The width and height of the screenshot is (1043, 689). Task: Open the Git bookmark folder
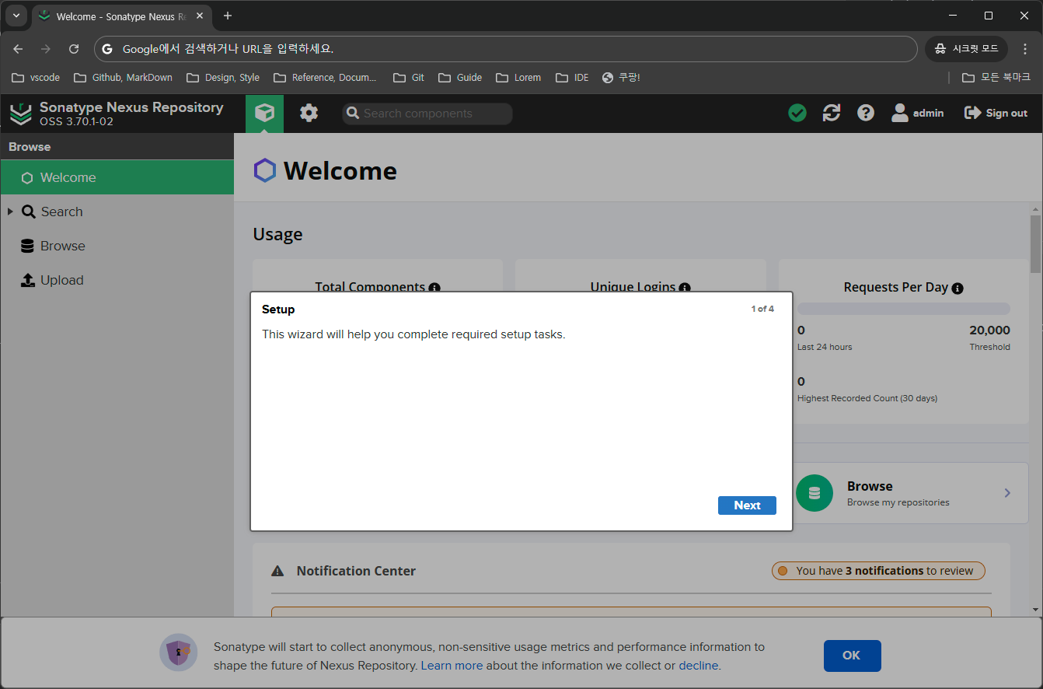(x=409, y=78)
